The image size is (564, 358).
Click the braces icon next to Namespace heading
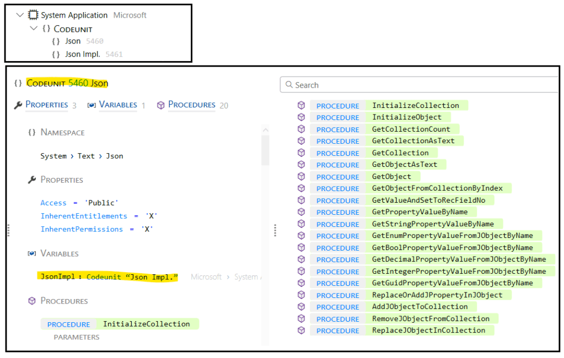tap(31, 132)
